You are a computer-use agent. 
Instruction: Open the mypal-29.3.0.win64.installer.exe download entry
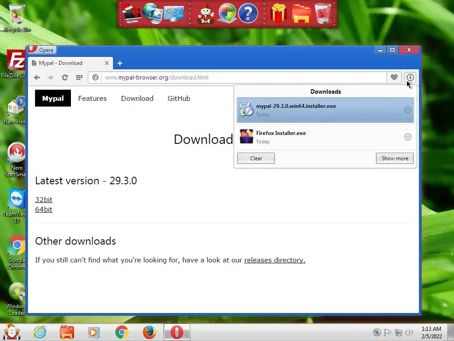(x=325, y=110)
